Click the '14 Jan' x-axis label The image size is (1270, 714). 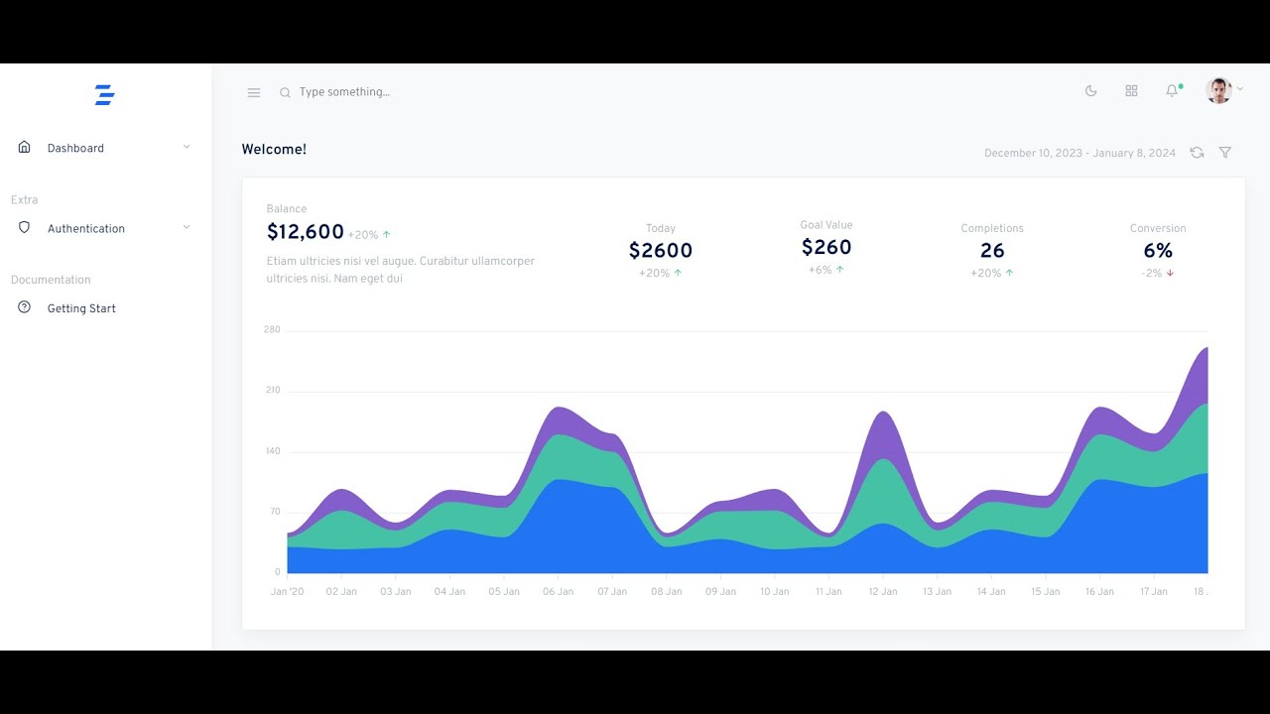click(990, 592)
